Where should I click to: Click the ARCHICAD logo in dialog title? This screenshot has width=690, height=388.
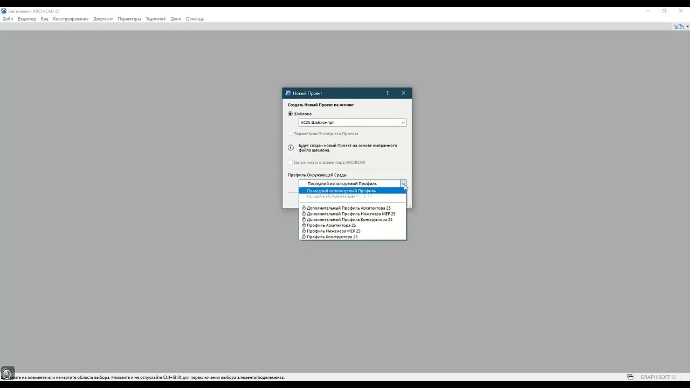pos(288,93)
